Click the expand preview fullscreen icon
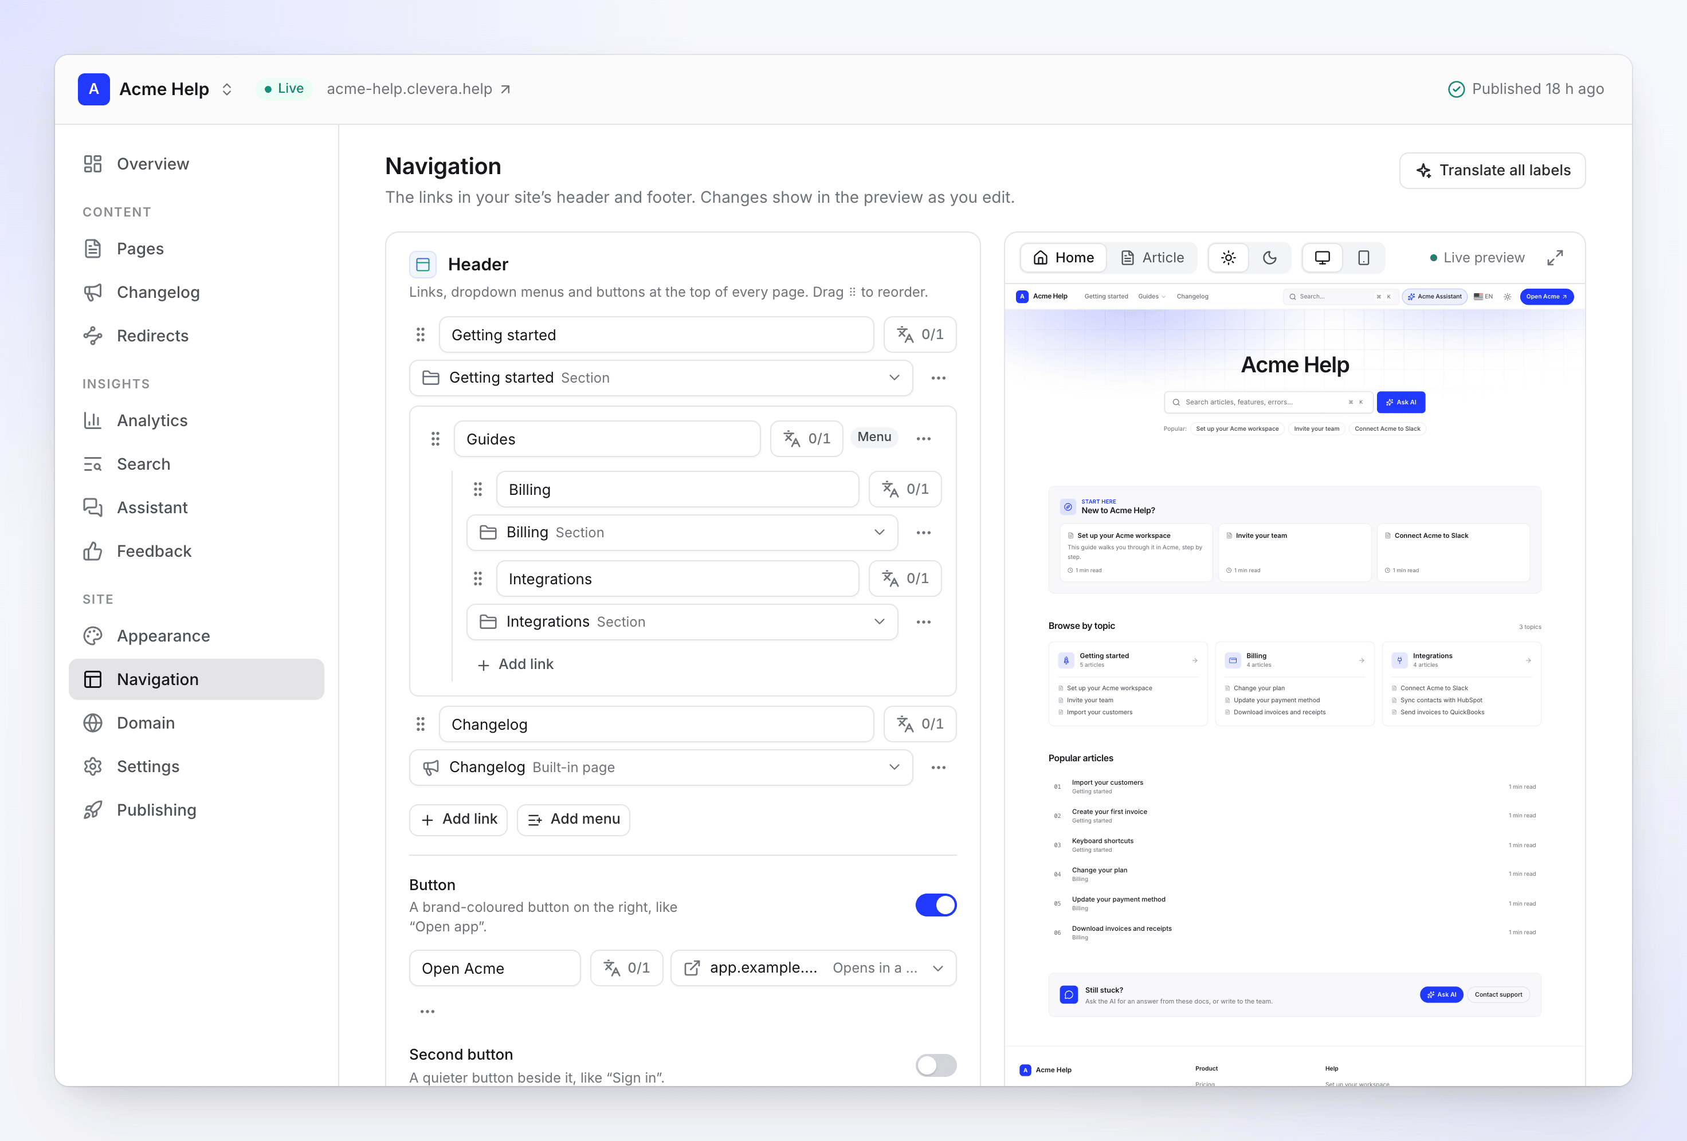The height and width of the screenshot is (1141, 1687). pos(1554,258)
